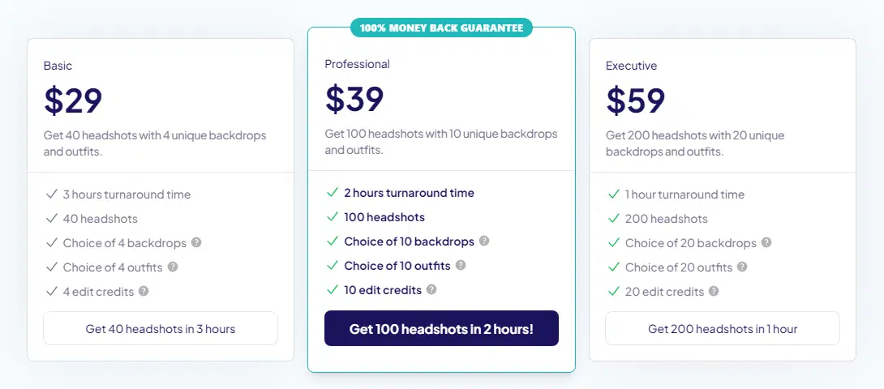Viewport: 884px width, 389px height.
Task: Click the $29 Basic plan price
Action: click(73, 101)
